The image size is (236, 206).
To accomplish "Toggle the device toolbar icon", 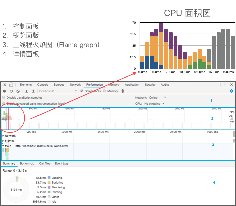I will click(11, 85).
